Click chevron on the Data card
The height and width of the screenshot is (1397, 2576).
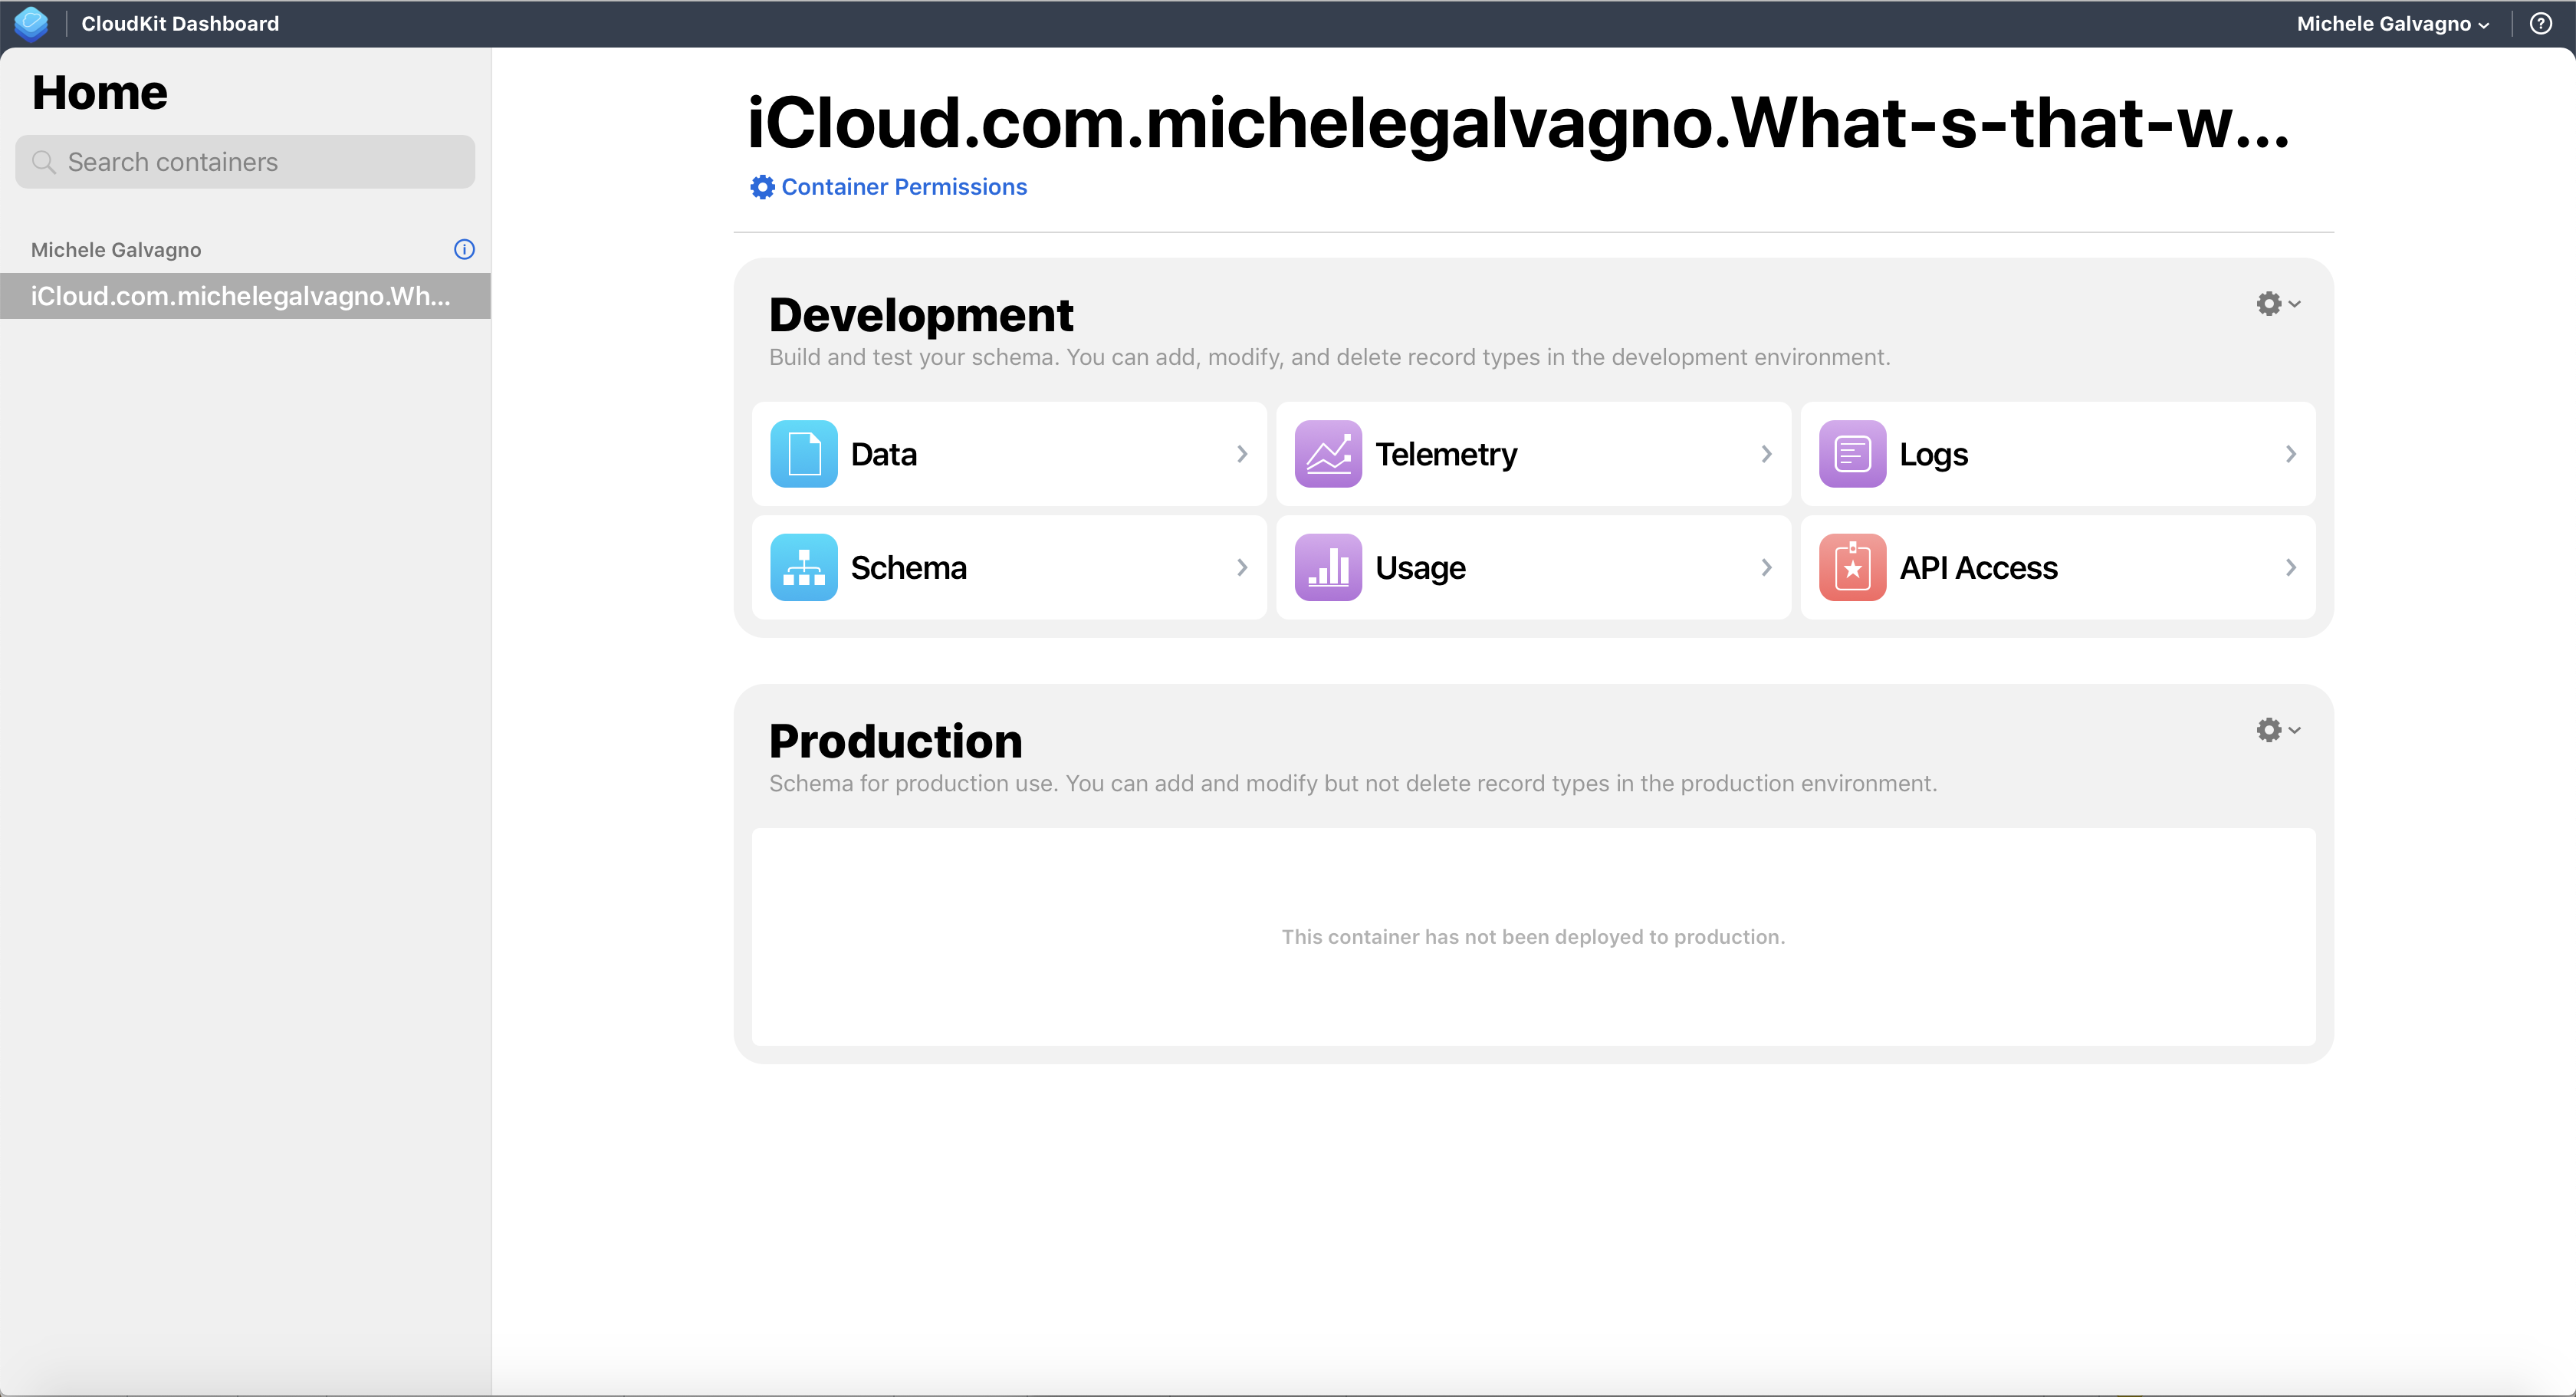tap(1241, 454)
